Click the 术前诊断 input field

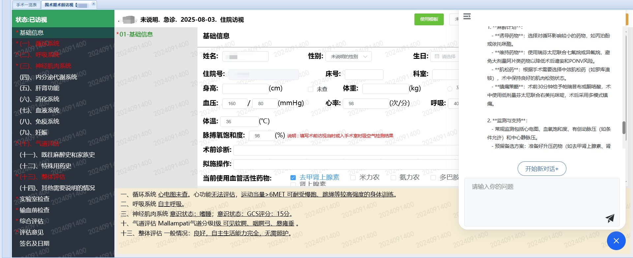click(x=346, y=150)
